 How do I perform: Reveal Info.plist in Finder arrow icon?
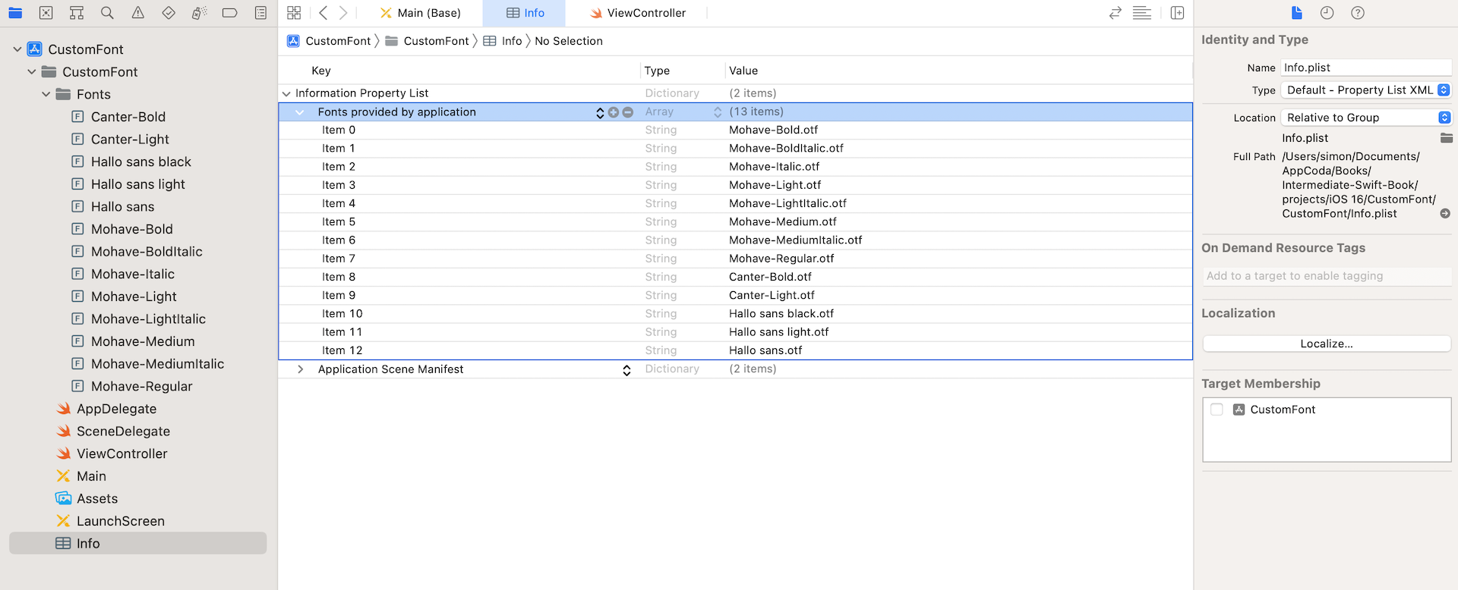[x=1445, y=214]
